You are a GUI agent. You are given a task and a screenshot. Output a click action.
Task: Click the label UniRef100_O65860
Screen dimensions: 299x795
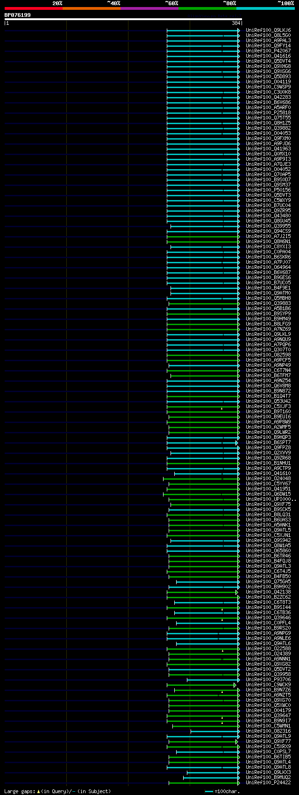[x=268, y=550]
